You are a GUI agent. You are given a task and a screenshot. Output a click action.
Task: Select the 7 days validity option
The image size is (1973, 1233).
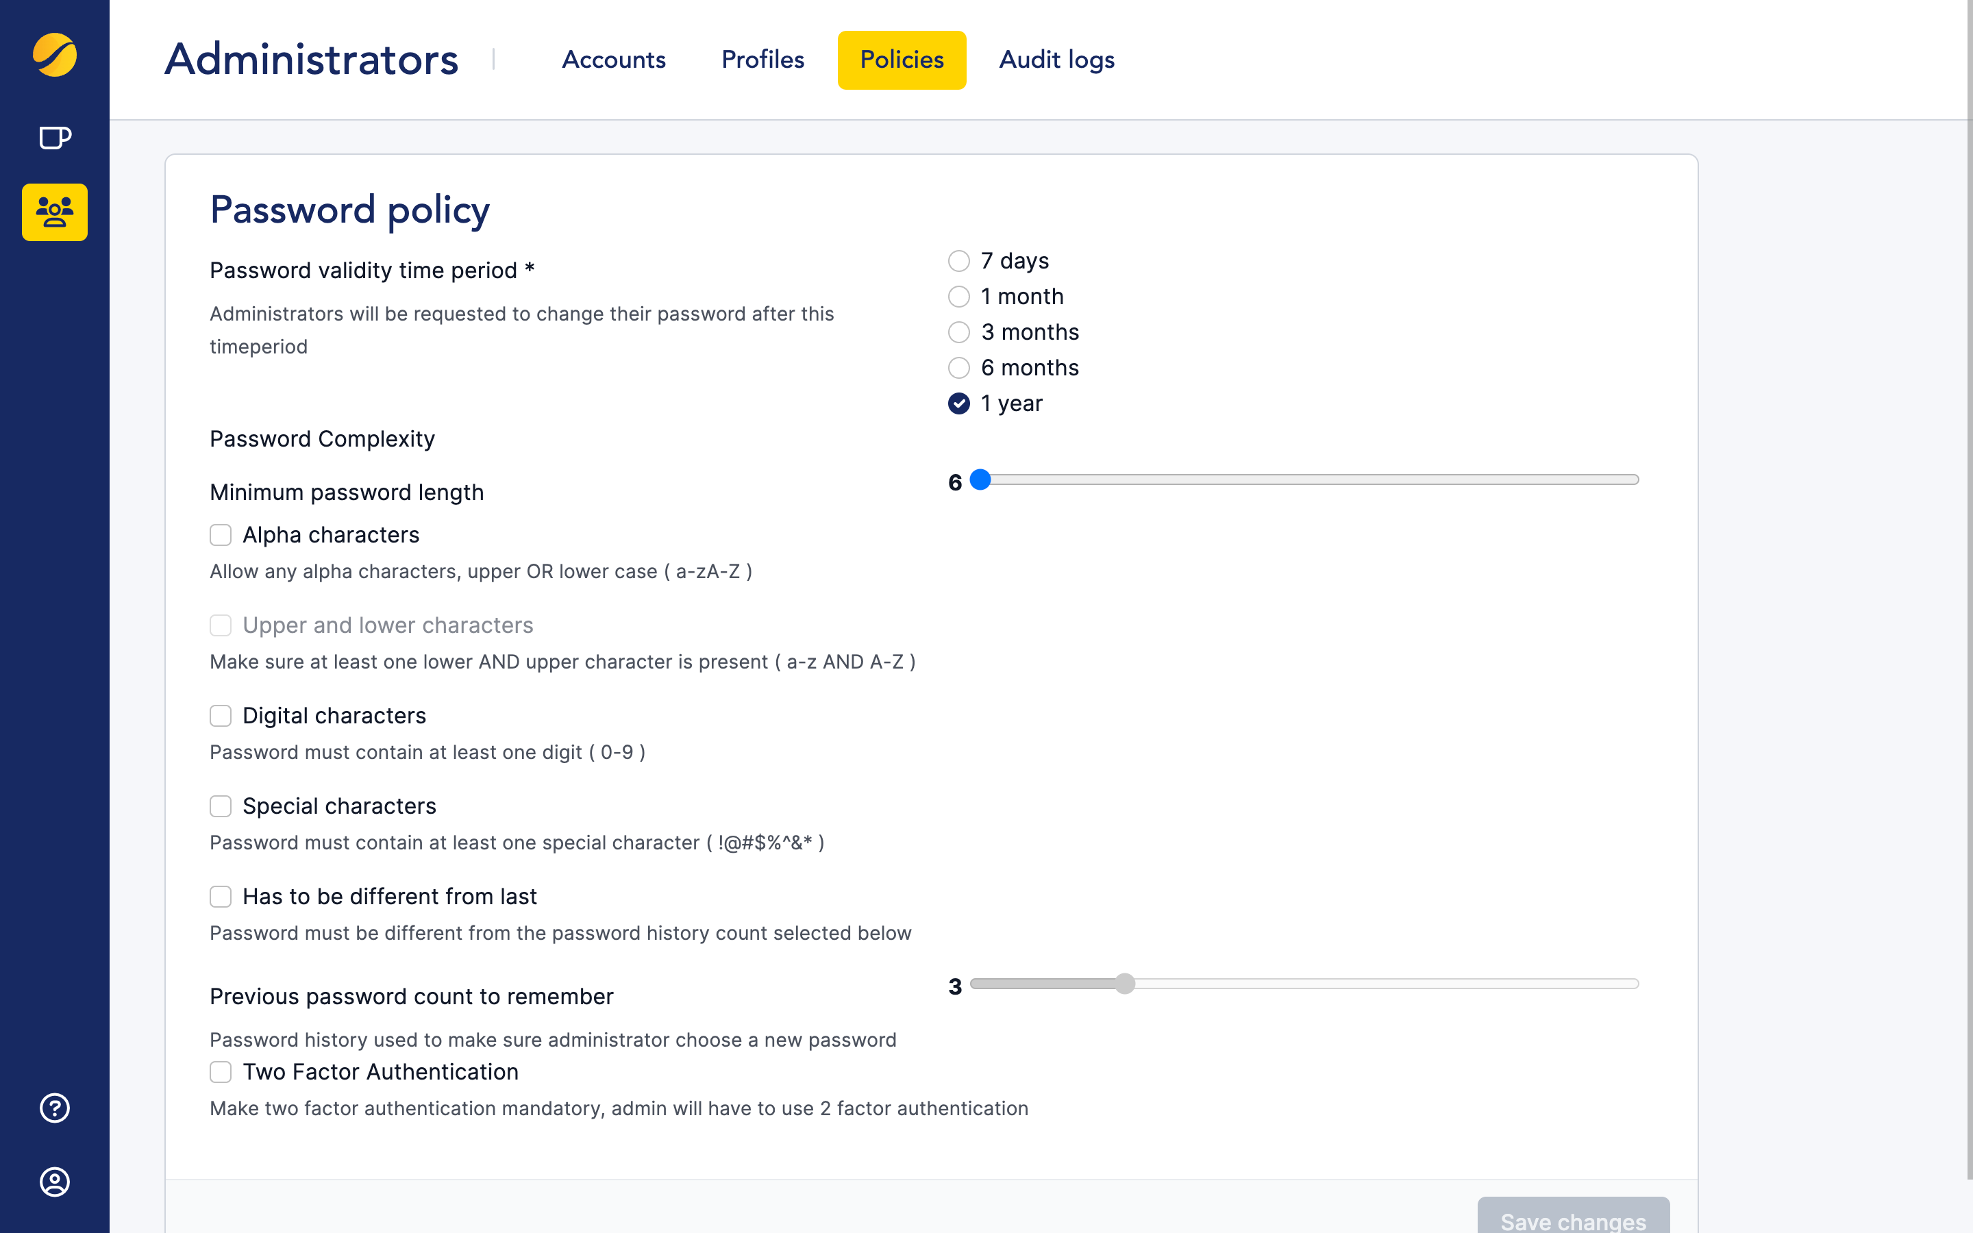pos(959,261)
